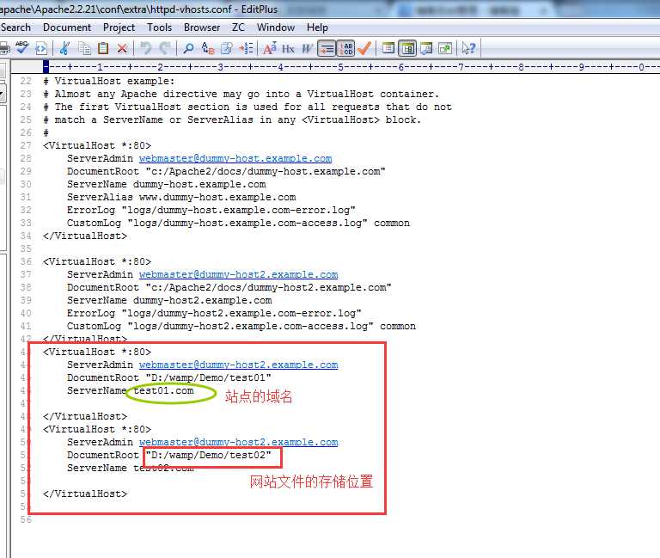Click the Undo arrow icon
This screenshot has height=558, width=660.
[x=145, y=48]
